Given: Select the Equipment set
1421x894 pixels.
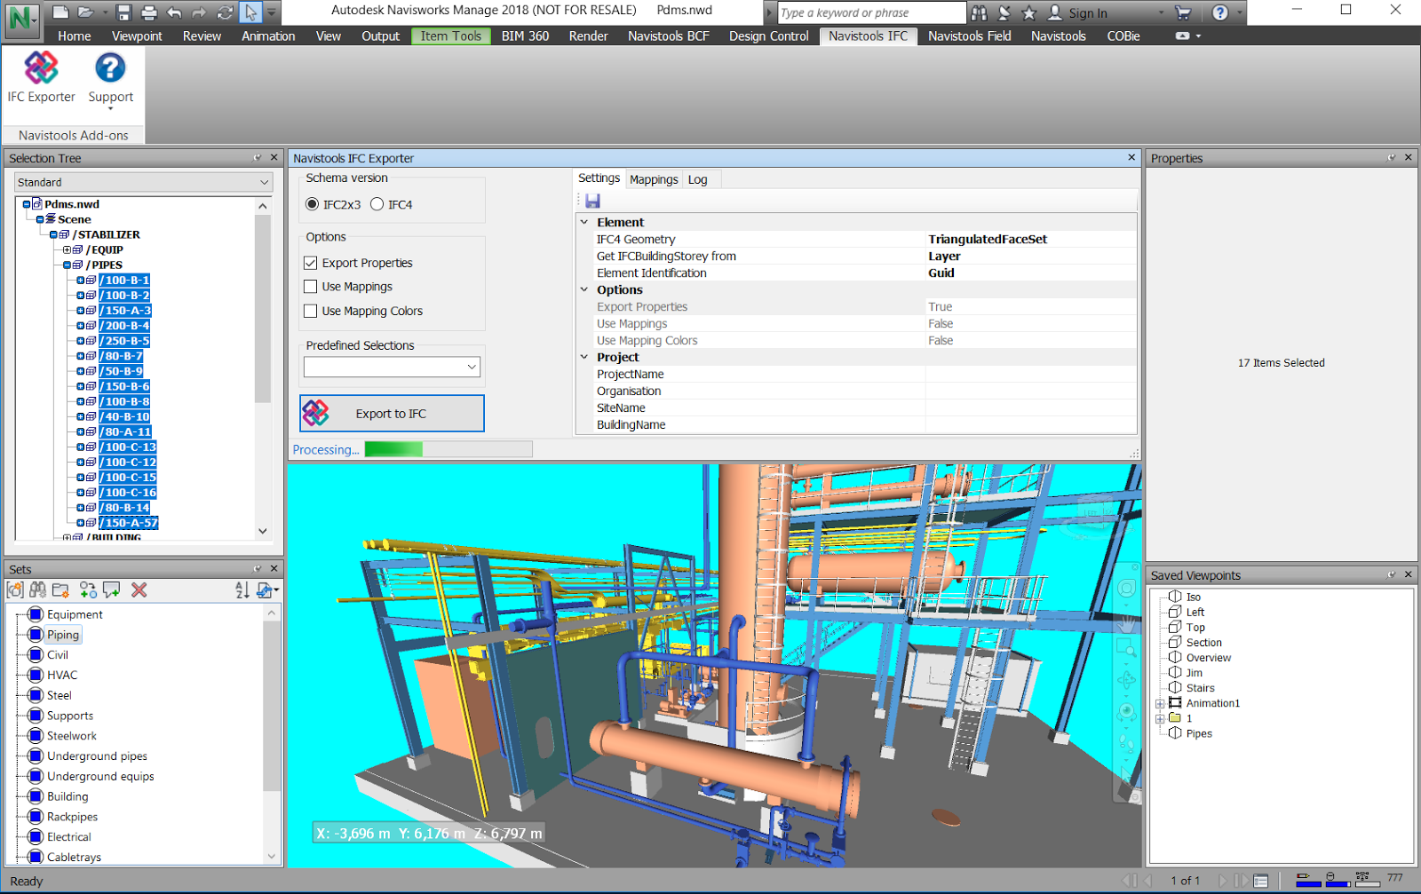Looking at the screenshot, I should pos(75,614).
